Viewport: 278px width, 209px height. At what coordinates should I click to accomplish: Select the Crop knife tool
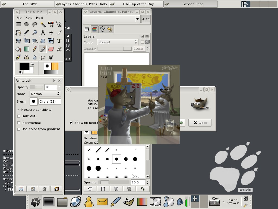(59, 33)
